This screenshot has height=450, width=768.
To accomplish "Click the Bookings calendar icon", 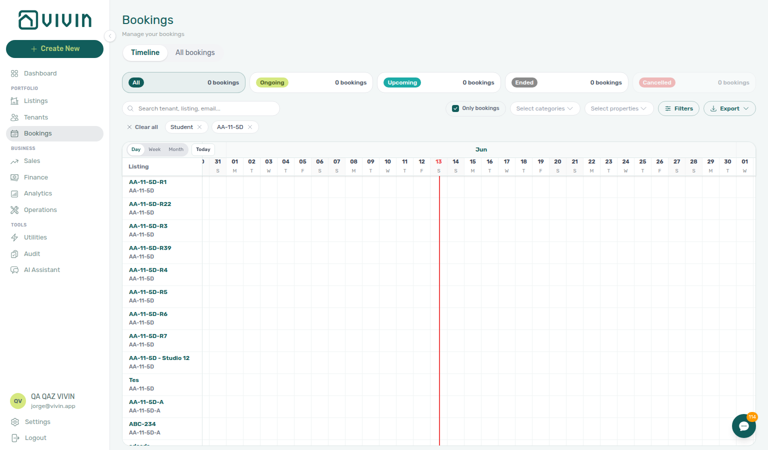I will click(x=14, y=133).
